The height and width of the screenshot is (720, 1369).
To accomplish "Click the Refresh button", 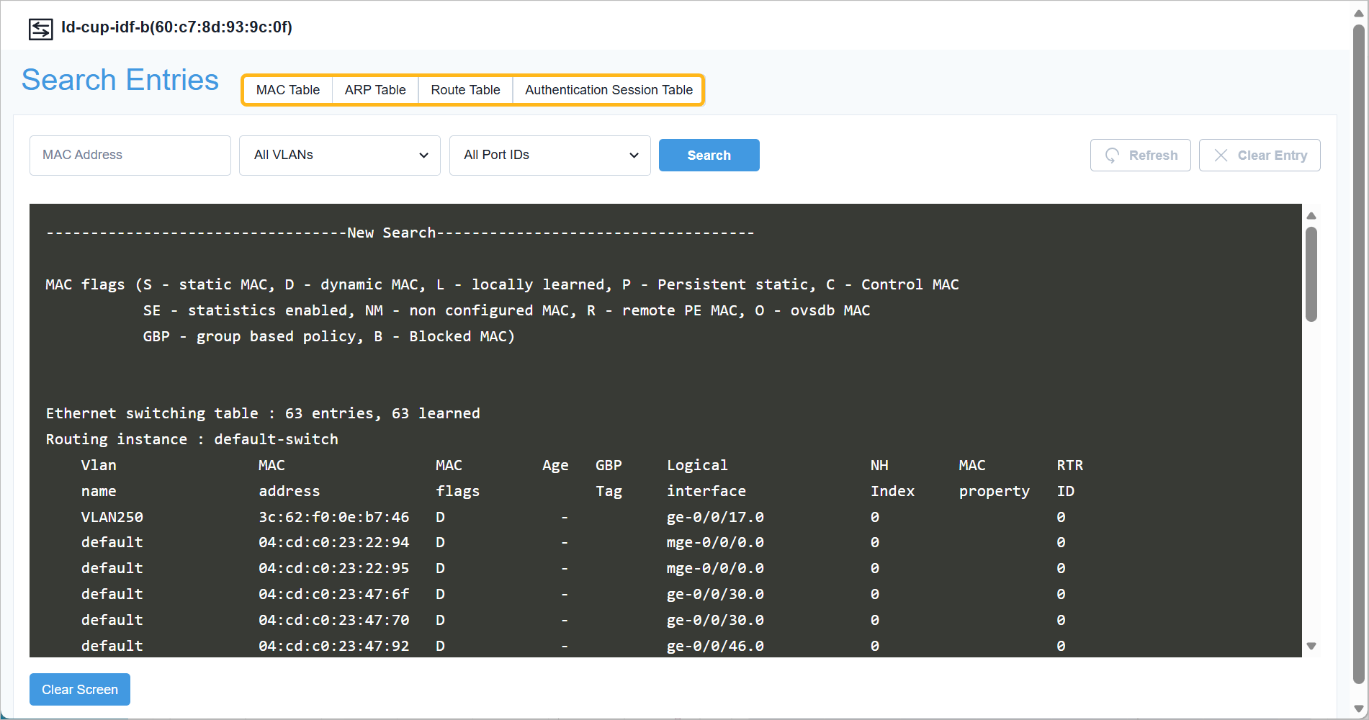I will (x=1140, y=155).
